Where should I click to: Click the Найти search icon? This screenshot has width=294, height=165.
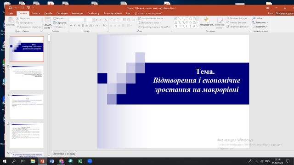pos(254,18)
